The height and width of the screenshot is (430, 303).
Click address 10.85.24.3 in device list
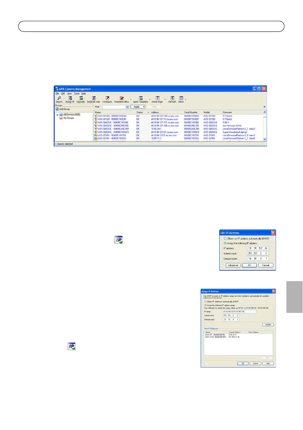[156, 129]
